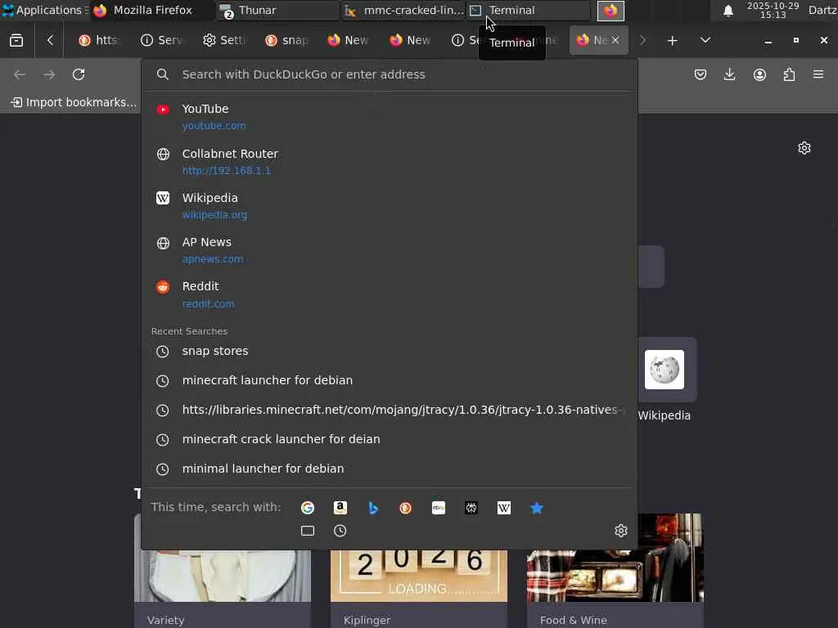Click Import bookmarks button
Viewport: 838px width, 628px height.
point(74,102)
